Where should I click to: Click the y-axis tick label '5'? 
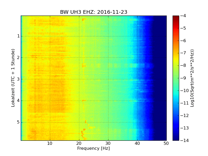pos(18,122)
